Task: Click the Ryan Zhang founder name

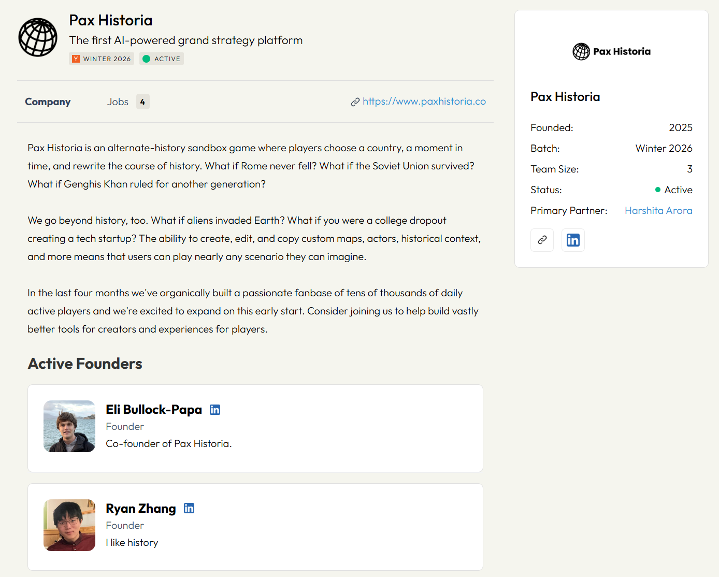Action: pos(140,509)
